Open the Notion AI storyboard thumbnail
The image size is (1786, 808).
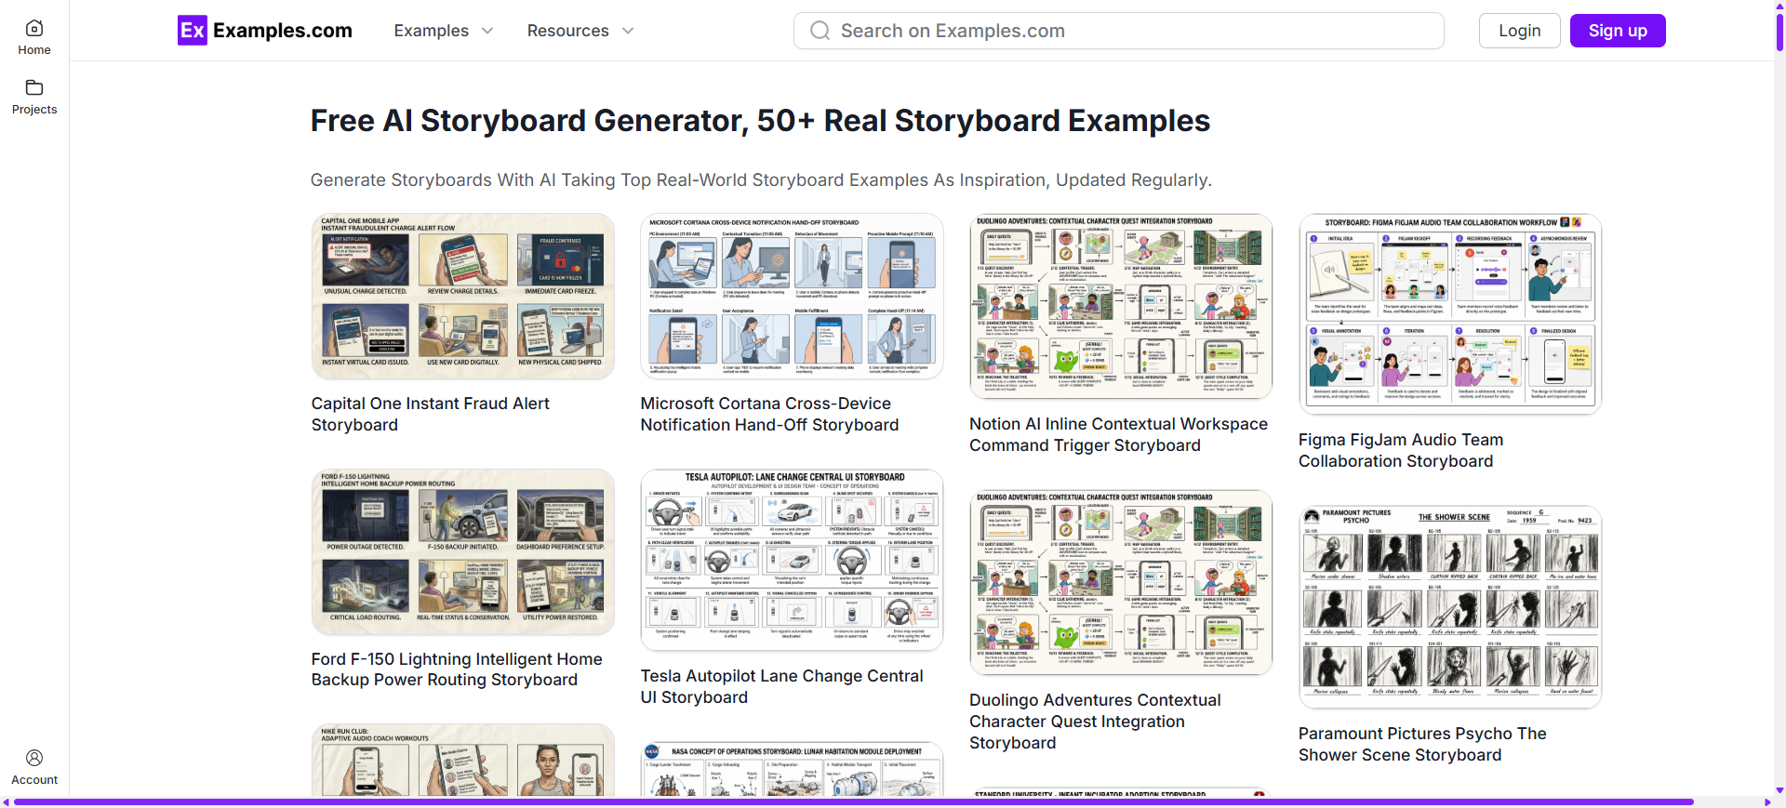[x=1121, y=307]
